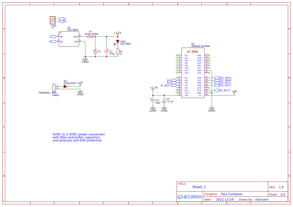Select the V-IN T1 connector symbol

tap(52, 20)
